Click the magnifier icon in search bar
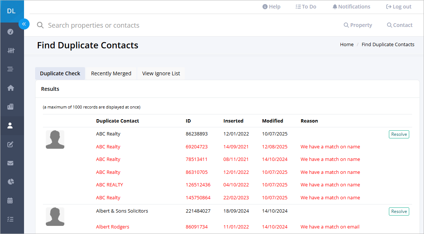The width and height of the screenshot is (424, 234). tap(40, 25)
